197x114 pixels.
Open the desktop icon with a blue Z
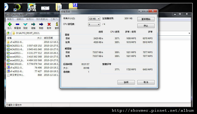click(x=73, y=6)
